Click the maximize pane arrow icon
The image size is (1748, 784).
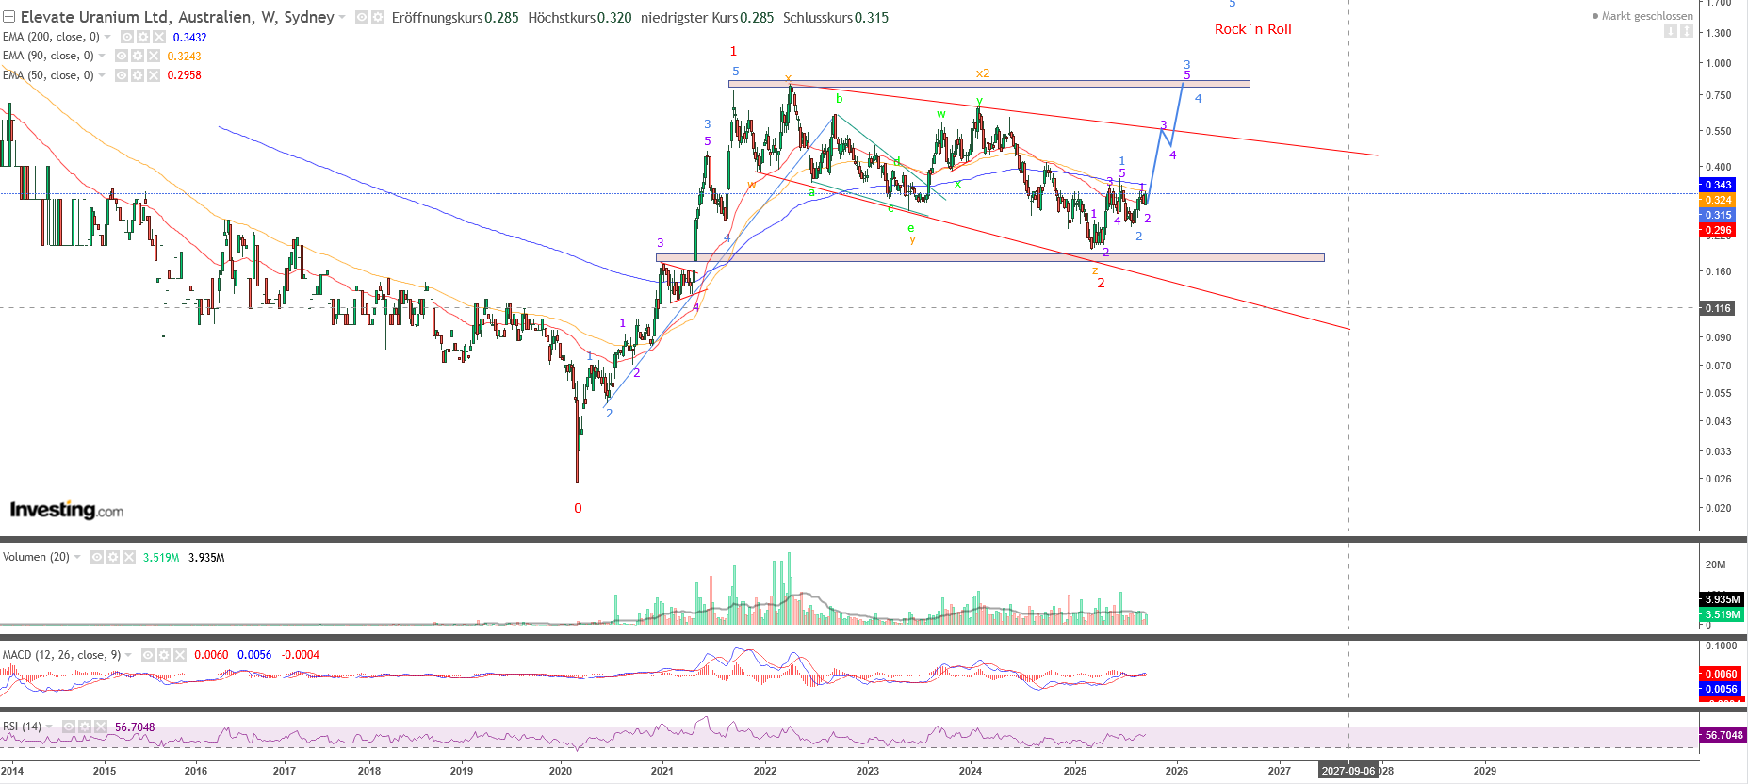point(1686,31)
